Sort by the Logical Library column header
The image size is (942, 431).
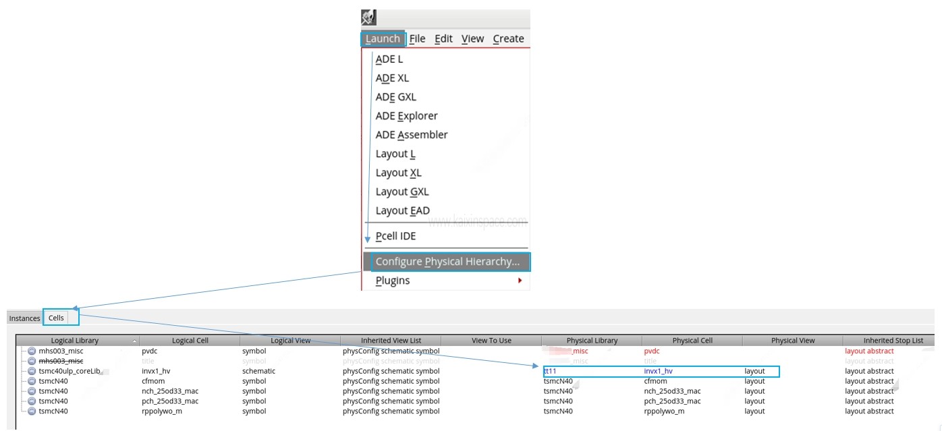pyautogui.click(x=75, y=341)
